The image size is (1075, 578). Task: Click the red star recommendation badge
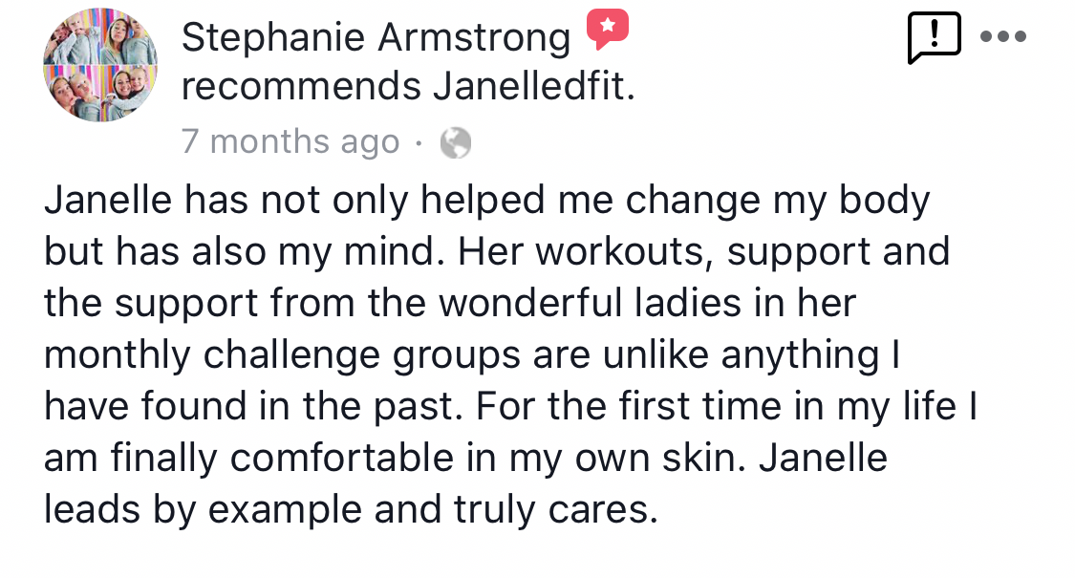[608, 29]
